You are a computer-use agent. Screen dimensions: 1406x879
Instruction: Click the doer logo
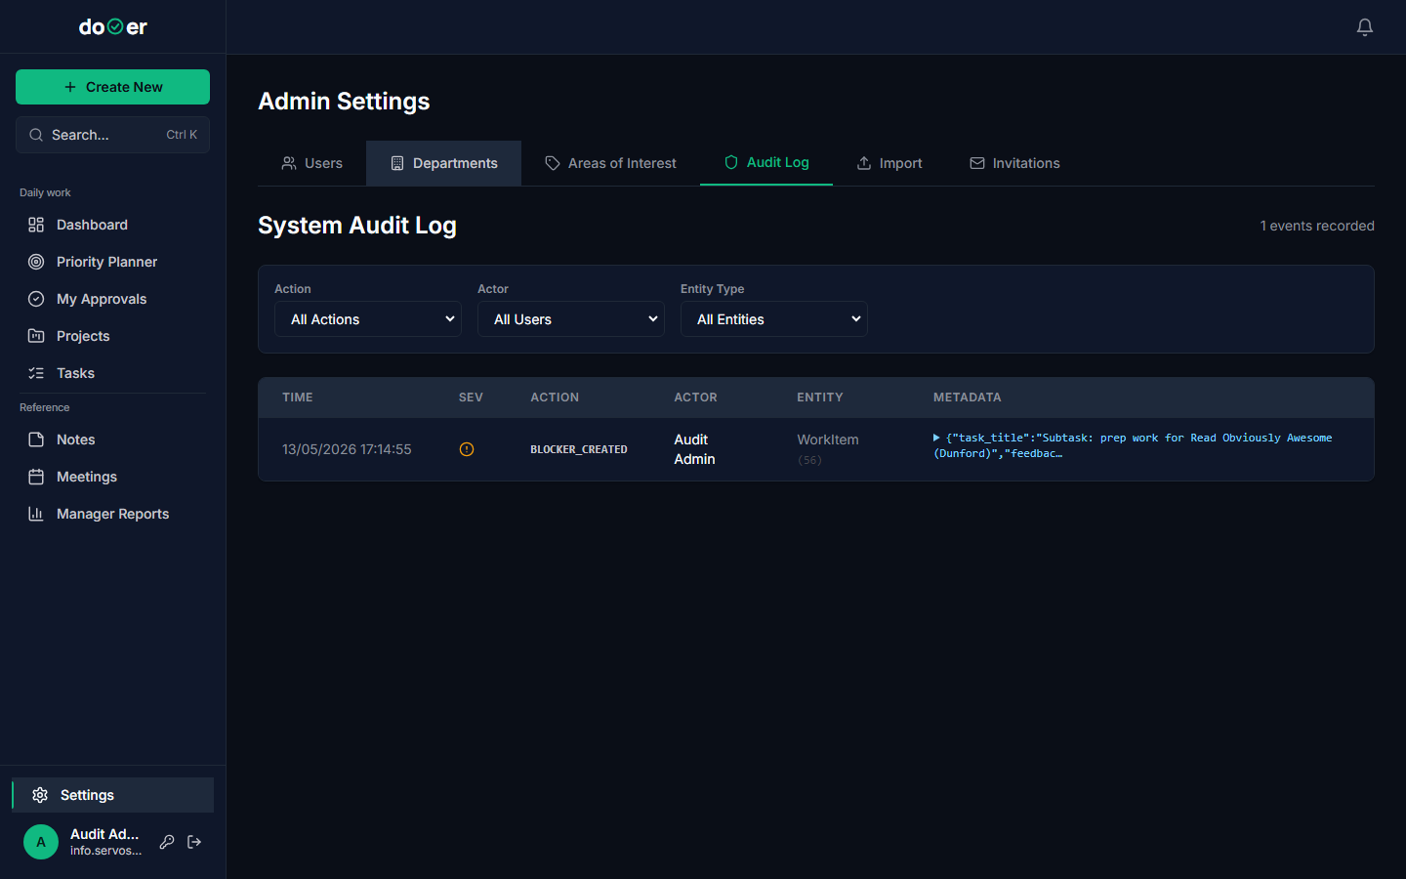pyautogui.click(x=113, y=27)
